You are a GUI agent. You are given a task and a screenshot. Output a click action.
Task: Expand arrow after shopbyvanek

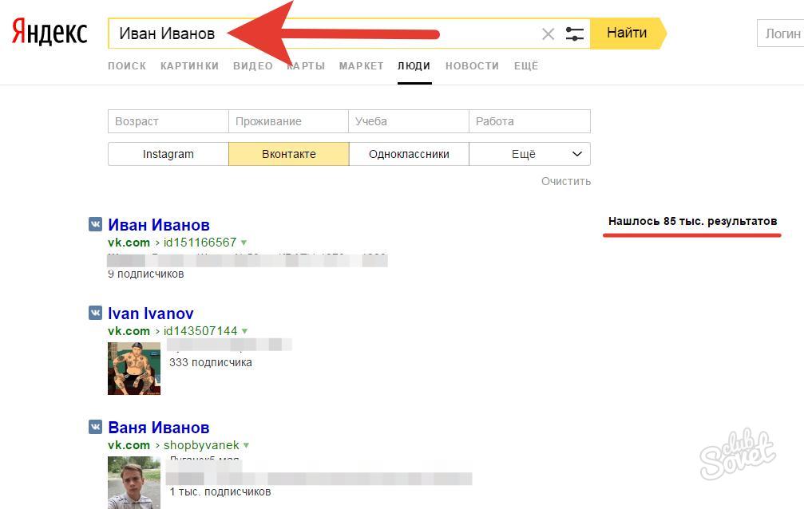coord(247,446)
